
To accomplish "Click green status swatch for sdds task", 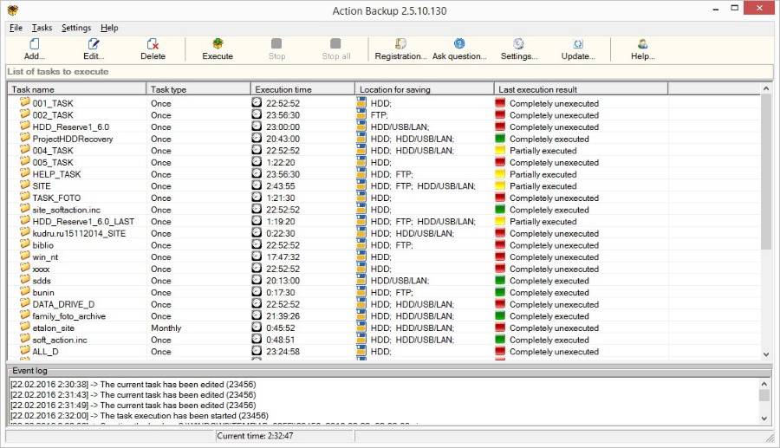I will click(x=500, y=281).
